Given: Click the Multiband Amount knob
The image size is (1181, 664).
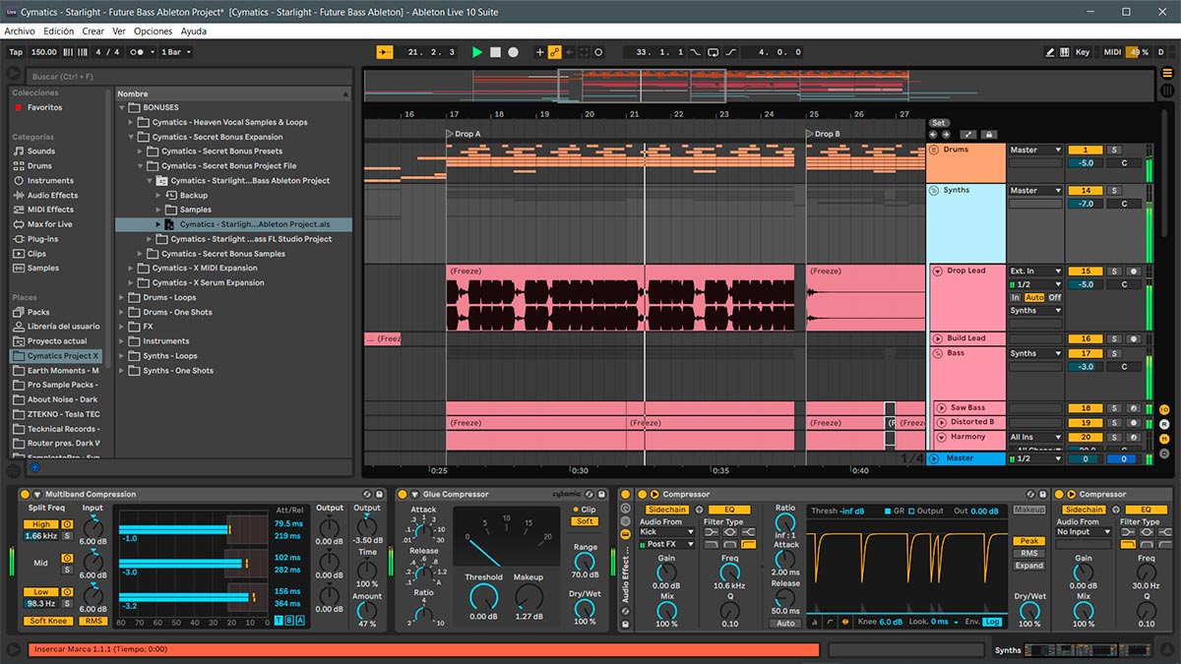Looking at the screenshot, I should [x=367, y=610].
